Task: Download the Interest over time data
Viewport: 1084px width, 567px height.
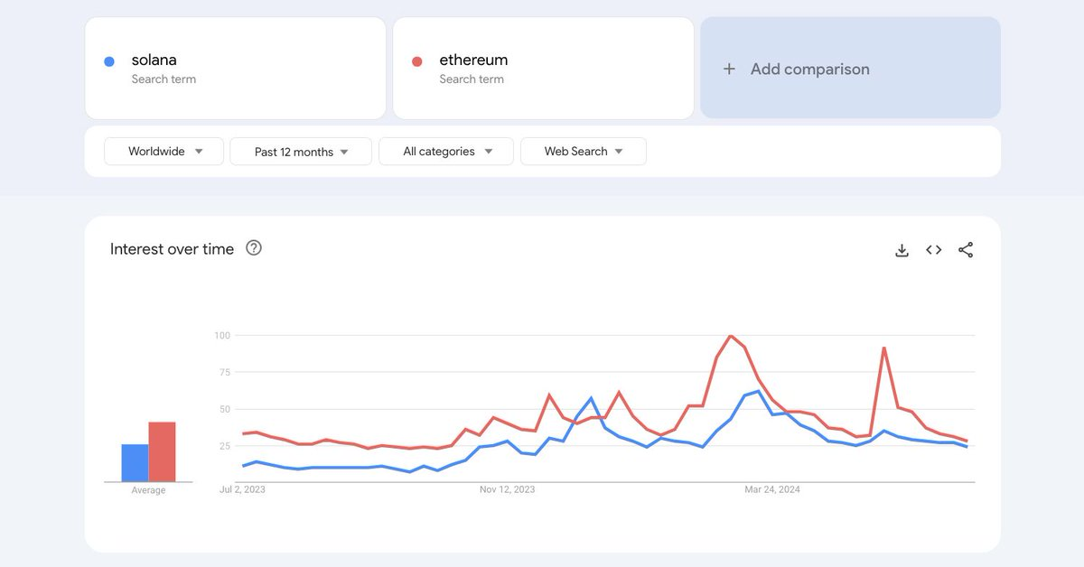Action: [902, 250]
